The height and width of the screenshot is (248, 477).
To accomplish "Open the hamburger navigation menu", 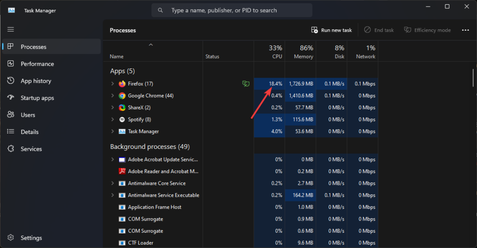I will (x=11, y=29).
